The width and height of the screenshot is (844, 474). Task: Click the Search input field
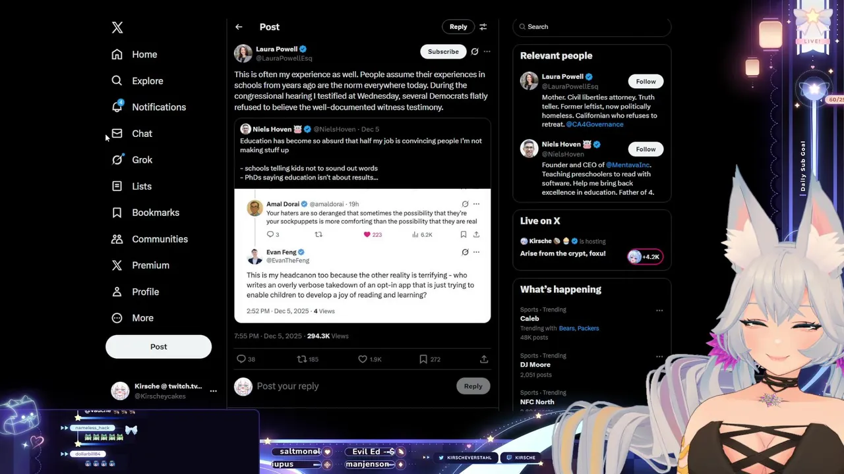click(x=591, y=27)
